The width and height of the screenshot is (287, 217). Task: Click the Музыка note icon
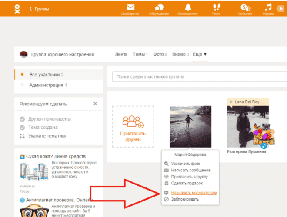pyautogui.click(x=268, y=7)
